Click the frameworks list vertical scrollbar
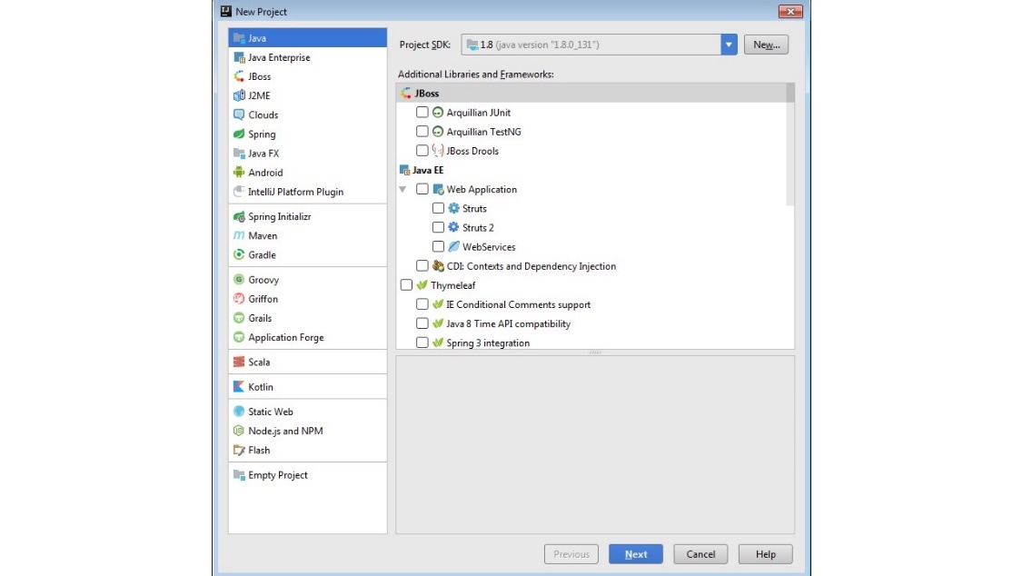Viewport: 1023px width, 576px height. point(790,145)
